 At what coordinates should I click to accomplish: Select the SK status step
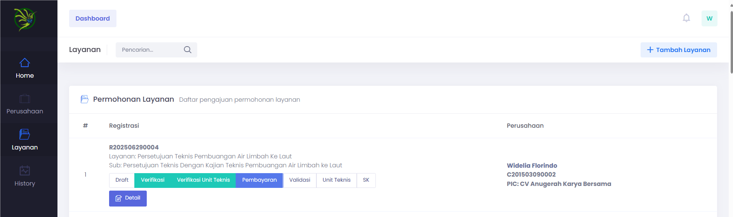(366, 180)
